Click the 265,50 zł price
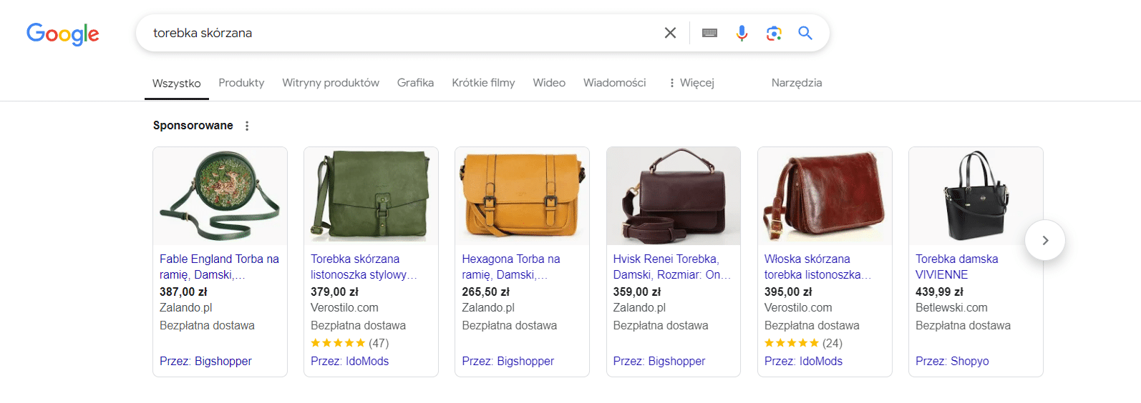 coord(485,292)
